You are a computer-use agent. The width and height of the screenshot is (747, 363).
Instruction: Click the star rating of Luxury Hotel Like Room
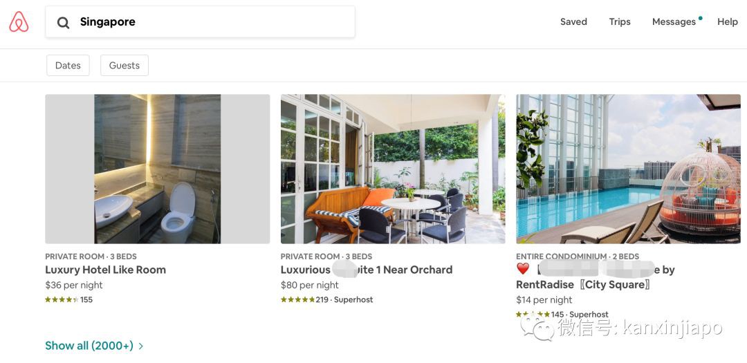[x=62, y=299]
